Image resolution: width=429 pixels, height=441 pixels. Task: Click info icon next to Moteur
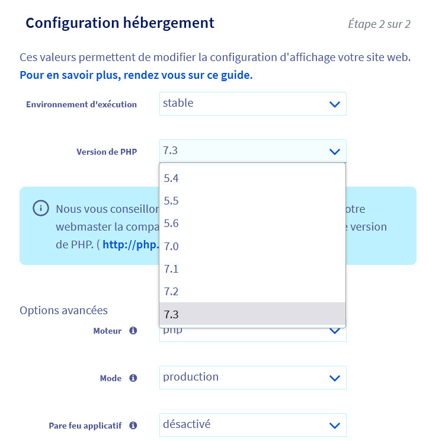coord(133,331)
